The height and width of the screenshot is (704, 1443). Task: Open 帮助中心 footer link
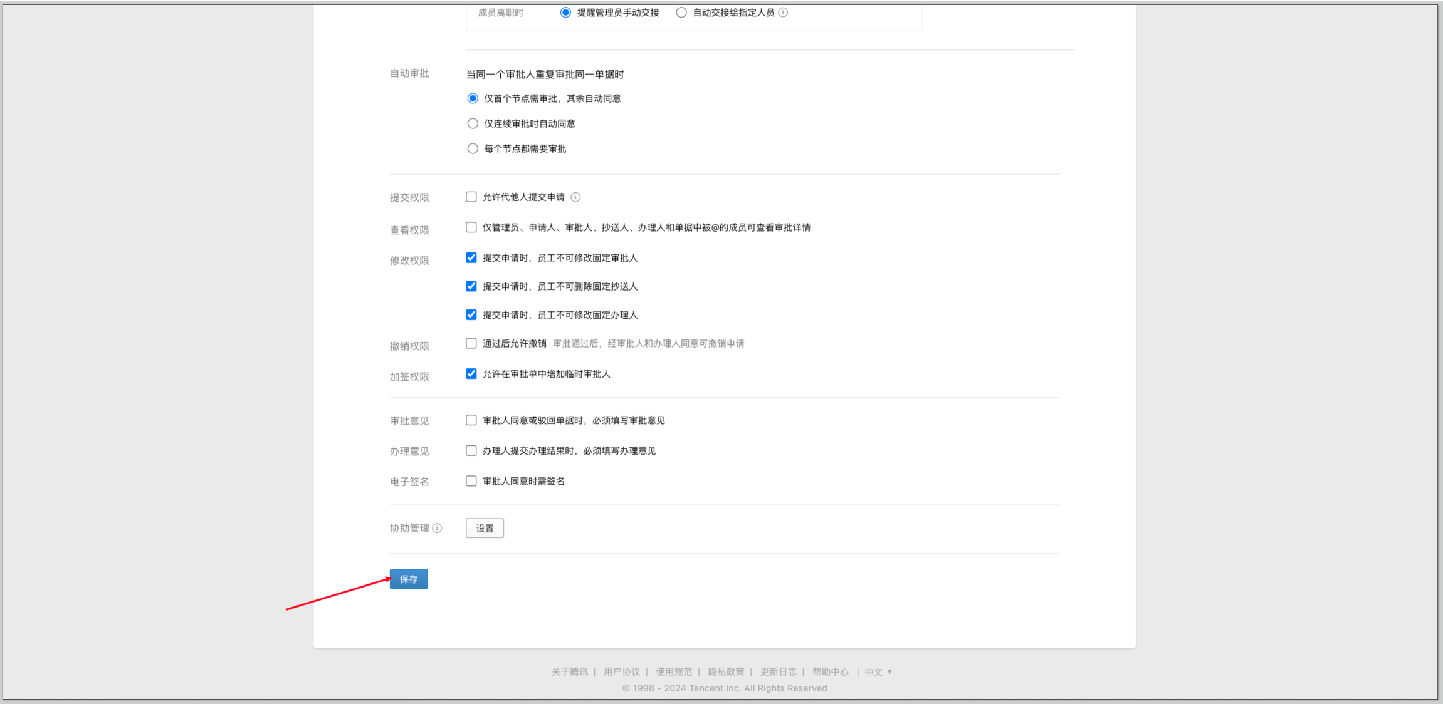pyautogui.click(x=830, y=671)
